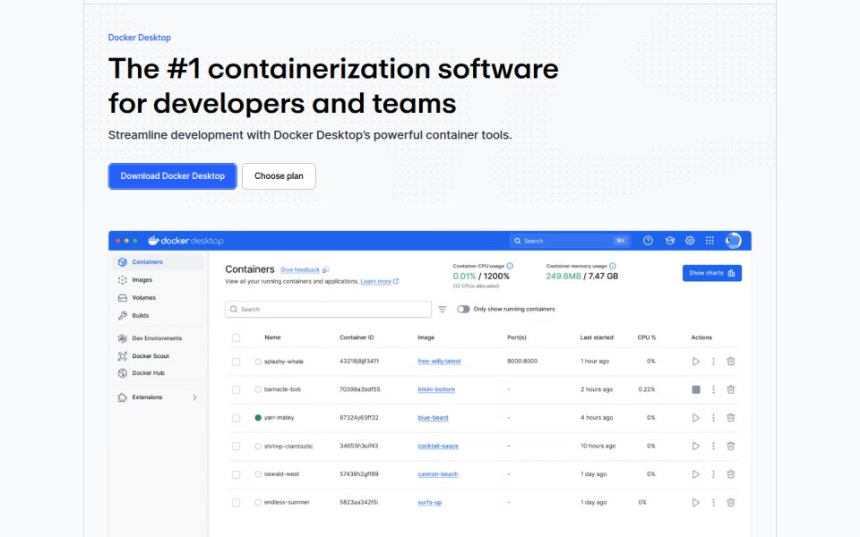860x537 pixels.
Task: Open more options for endless-summer
Action: (x=713, y=502)
